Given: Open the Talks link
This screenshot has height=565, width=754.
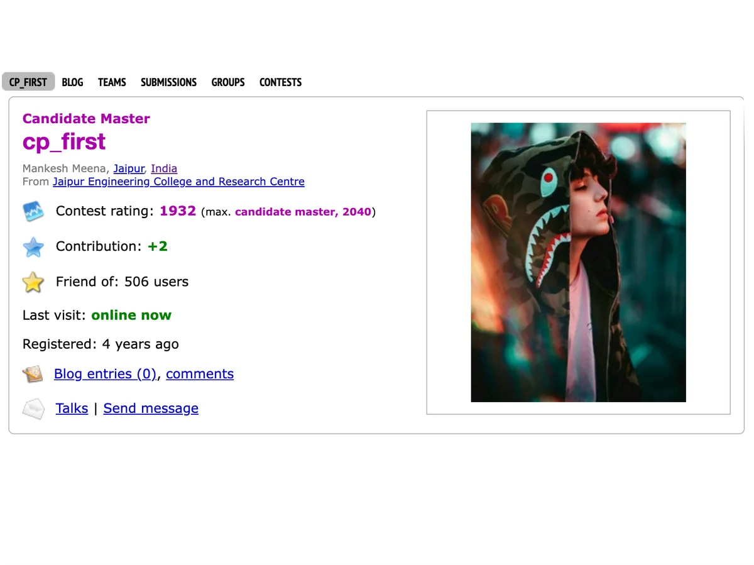Looking at the screenshot, I should [72, 409].
